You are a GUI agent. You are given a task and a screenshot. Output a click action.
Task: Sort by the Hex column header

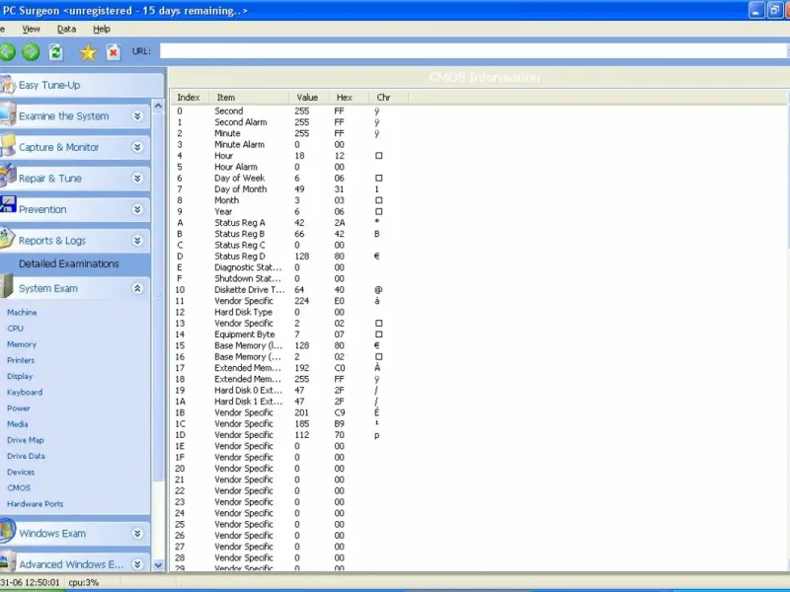[349, 97]
